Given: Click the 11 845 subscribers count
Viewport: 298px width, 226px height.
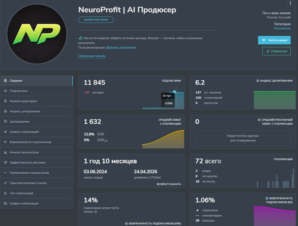Looking at the screenshot, I should click(x=95, y=82).
